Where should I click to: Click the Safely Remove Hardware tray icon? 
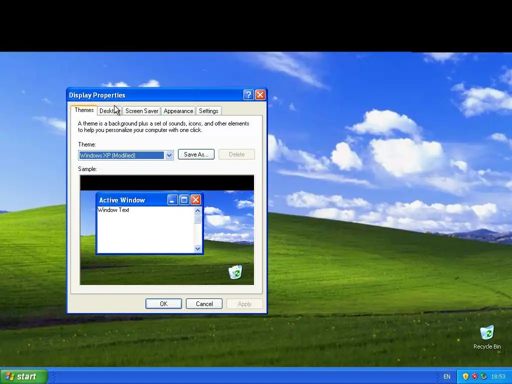click(x=484, y=376)
